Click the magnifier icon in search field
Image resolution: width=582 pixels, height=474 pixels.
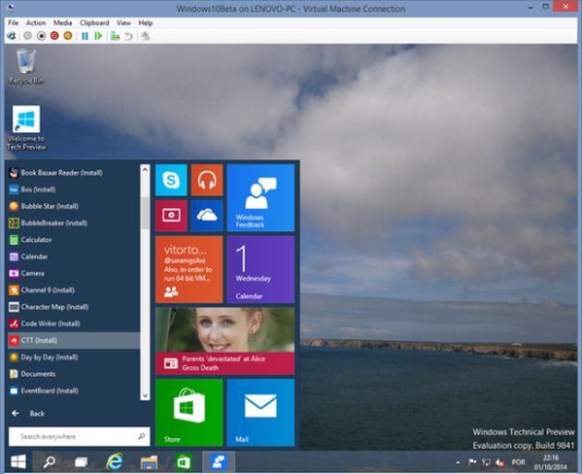(141, 436)
